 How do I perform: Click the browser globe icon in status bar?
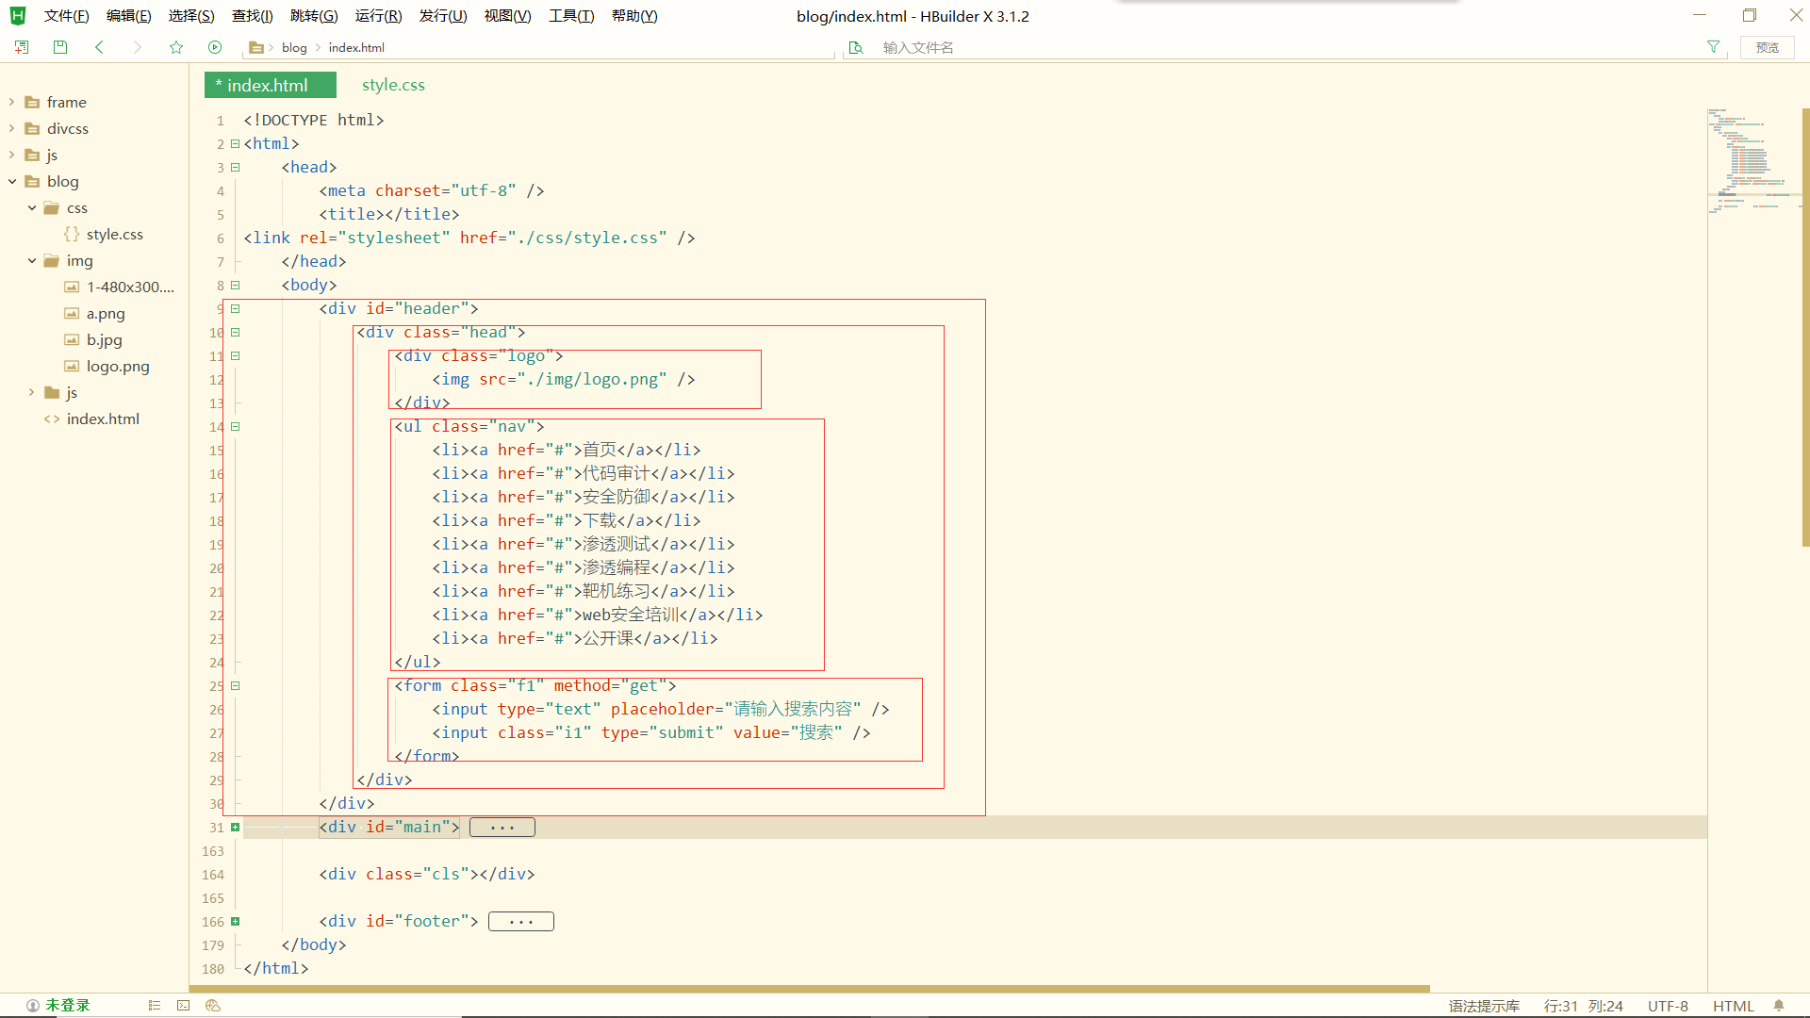pyautogui.click(x=213, y=1006)
